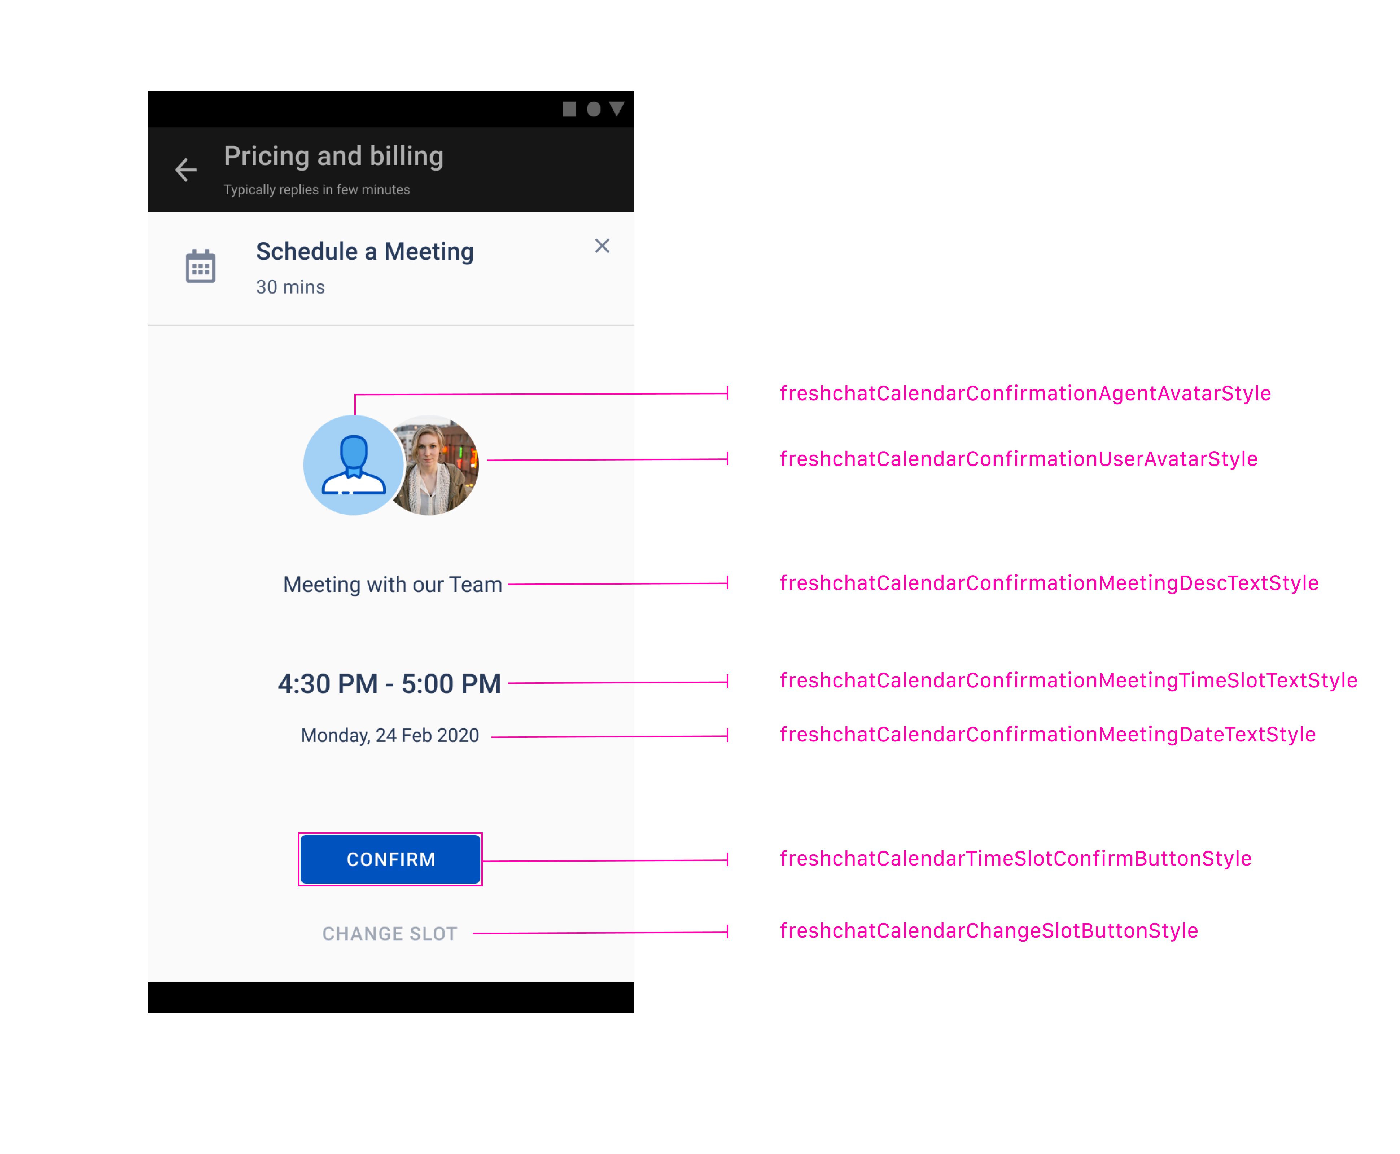The width and height of the screenshot is (1400, 1154).
Task: Click the CHANGE SLOT button
Action: pyautogui.click(x=390, y=933)
